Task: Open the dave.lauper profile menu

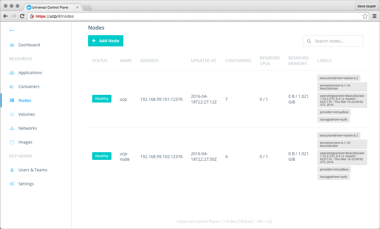Action: coord(367,6)
